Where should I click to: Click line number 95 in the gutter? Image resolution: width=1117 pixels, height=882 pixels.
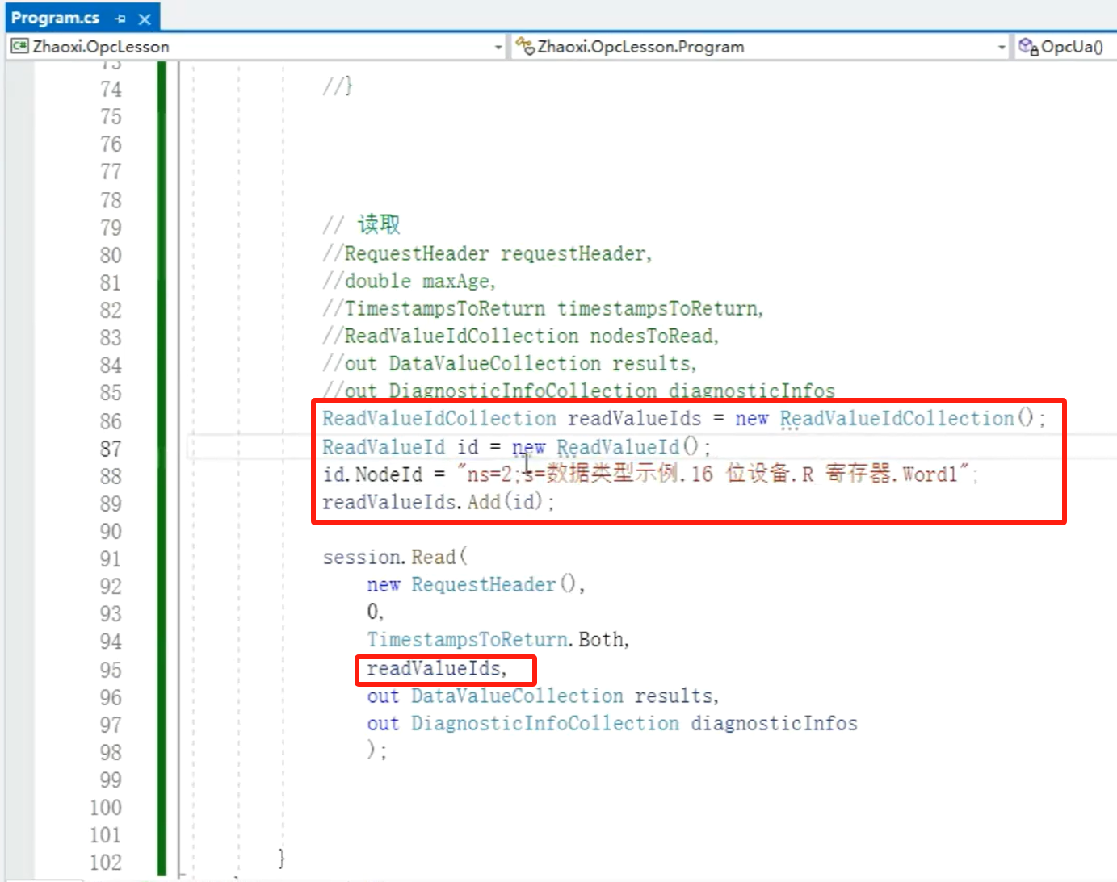point(111,670)
